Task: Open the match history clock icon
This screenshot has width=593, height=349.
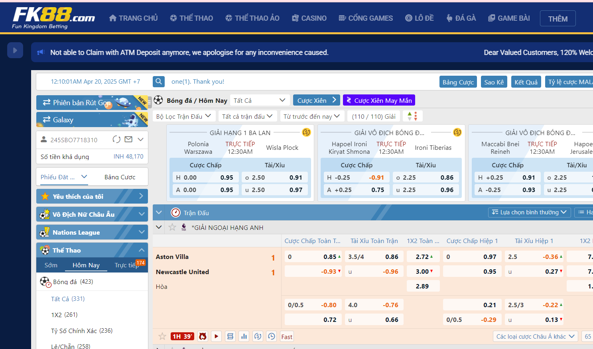Action: pos(272,336)
